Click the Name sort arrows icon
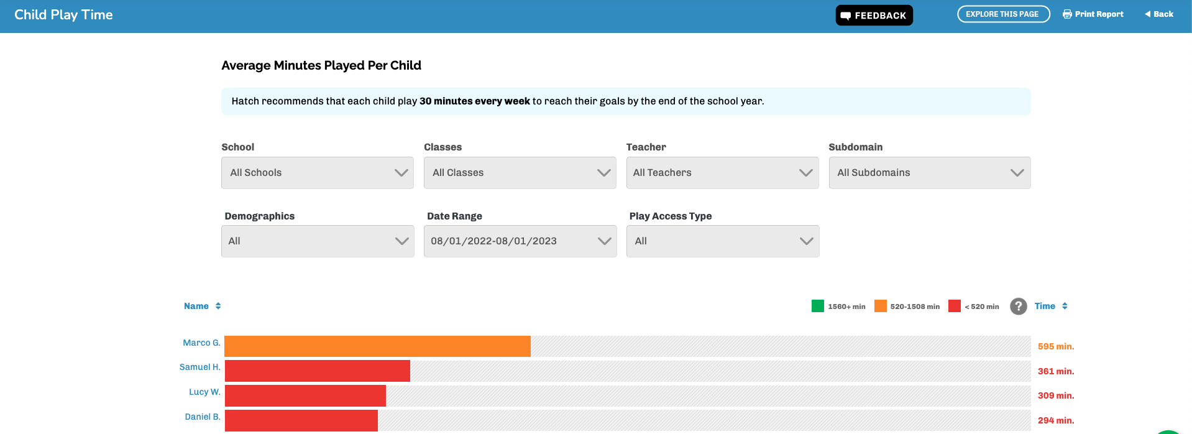The height and width of the screenshot is (434, 1192). [218, 306]
